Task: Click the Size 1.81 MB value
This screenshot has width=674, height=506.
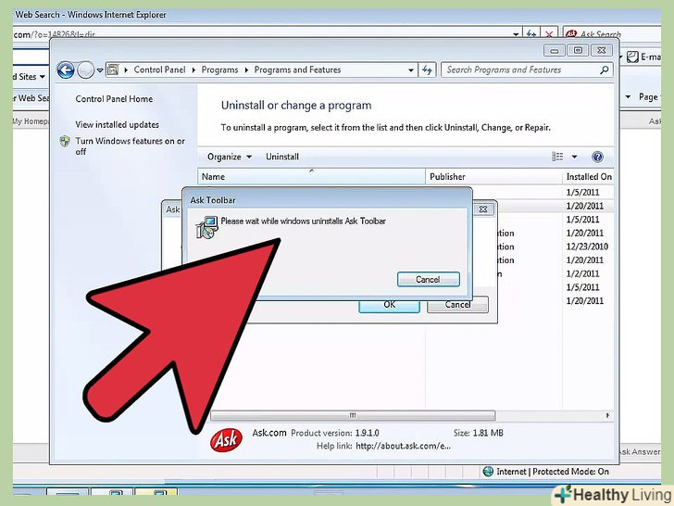Action: coord(488,434)
